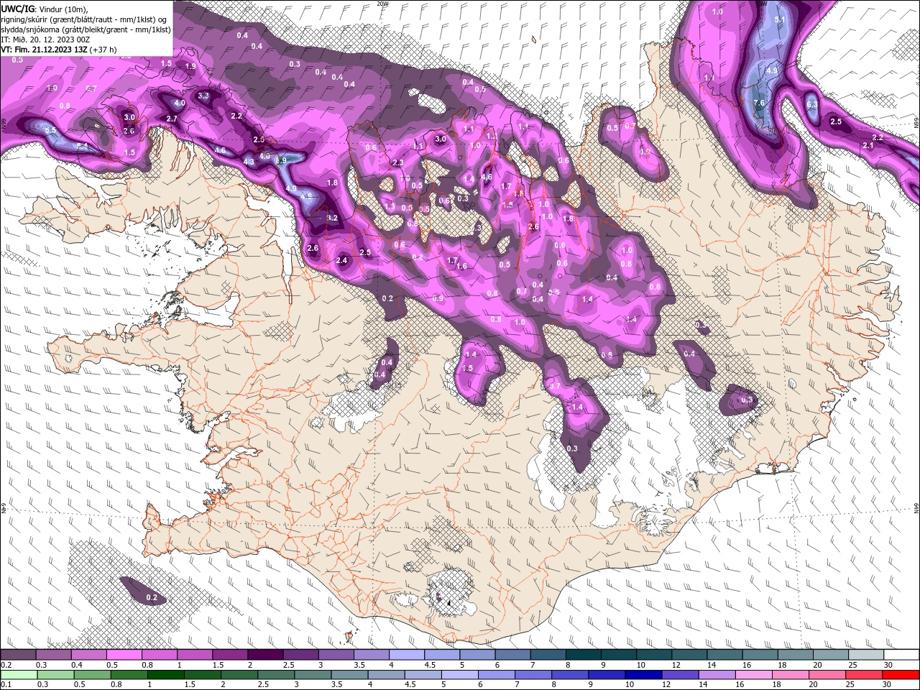Select the white 30 swatch in top scale
The height and width of the screenshot is (690, 920).
901,655
